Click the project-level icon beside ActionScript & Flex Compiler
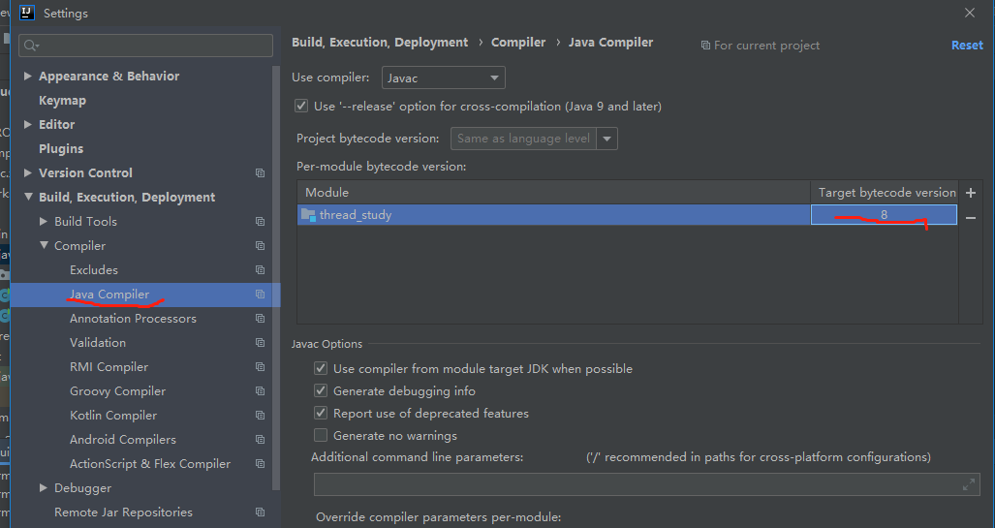This screenshot has height=528, width=995. pos(261,464)
